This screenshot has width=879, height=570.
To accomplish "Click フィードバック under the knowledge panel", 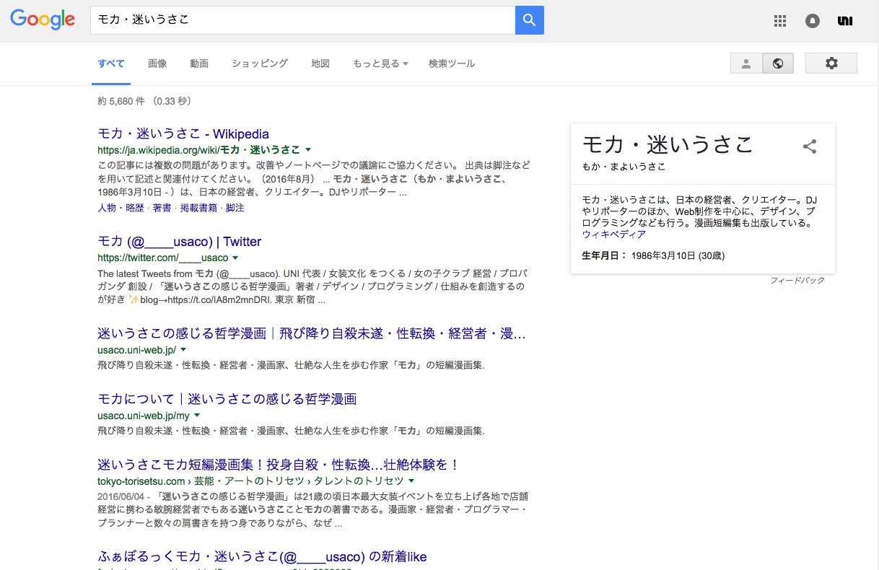I will [797, 280].
